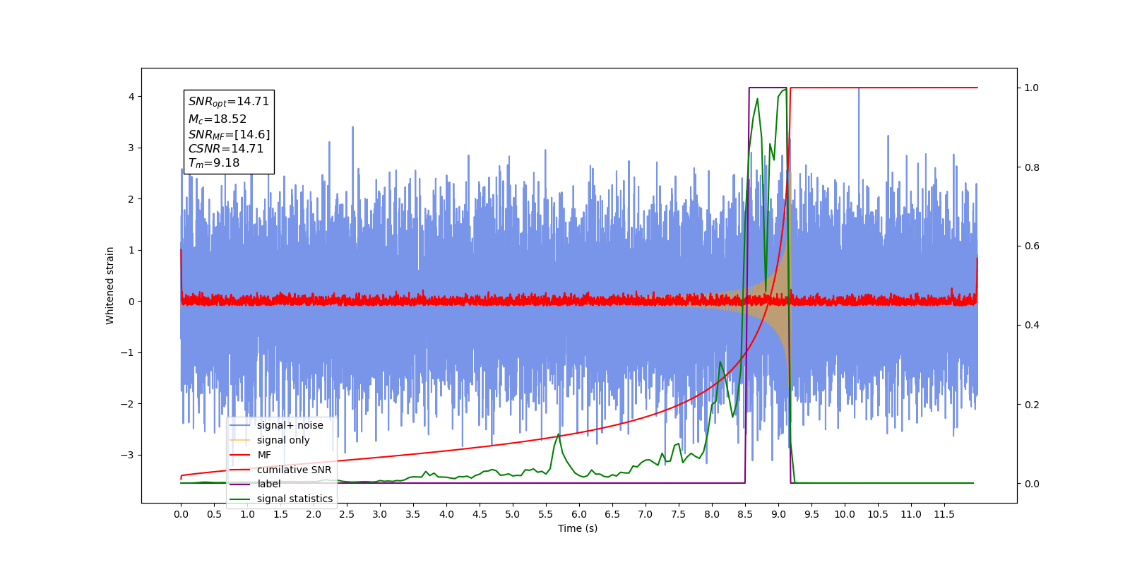Click the SNRMF=[14.6] annotation text

click(x=229, y=134)
